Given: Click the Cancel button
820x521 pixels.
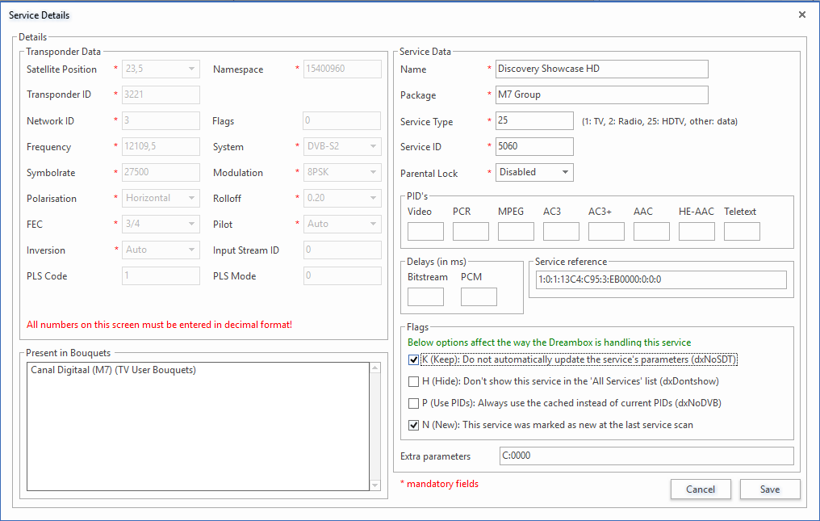Looking at the screenshot, I should click(701, 489).
